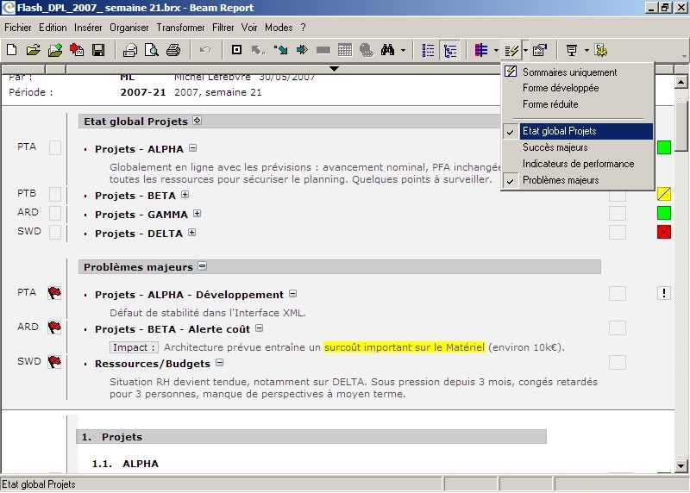The height and width of the screenshot is (493, 690).
Task: Toggle right-side checkbox on Projets DELTA row
Action: (618, 232)
